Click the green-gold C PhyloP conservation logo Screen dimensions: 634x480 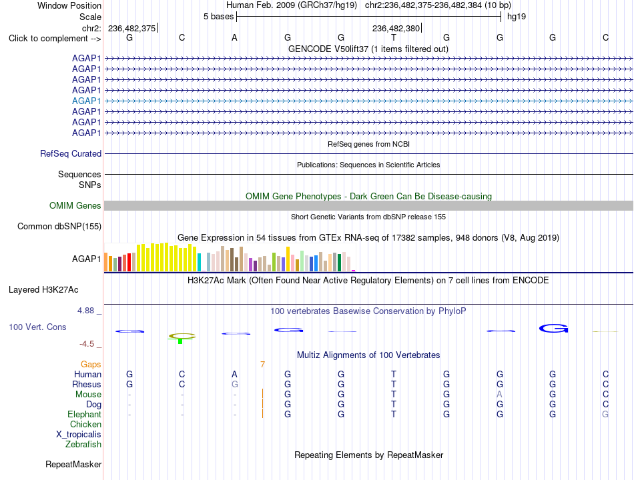[x=182, y=336]
